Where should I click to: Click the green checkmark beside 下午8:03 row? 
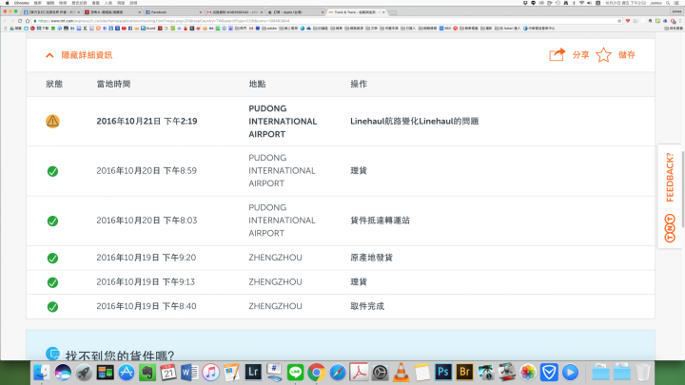click(52, 221)
